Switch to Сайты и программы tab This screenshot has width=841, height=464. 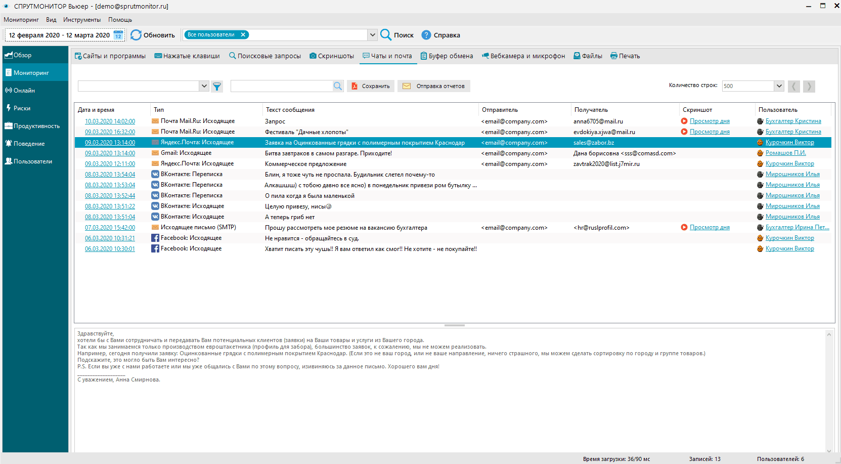(x=110, y=56)
